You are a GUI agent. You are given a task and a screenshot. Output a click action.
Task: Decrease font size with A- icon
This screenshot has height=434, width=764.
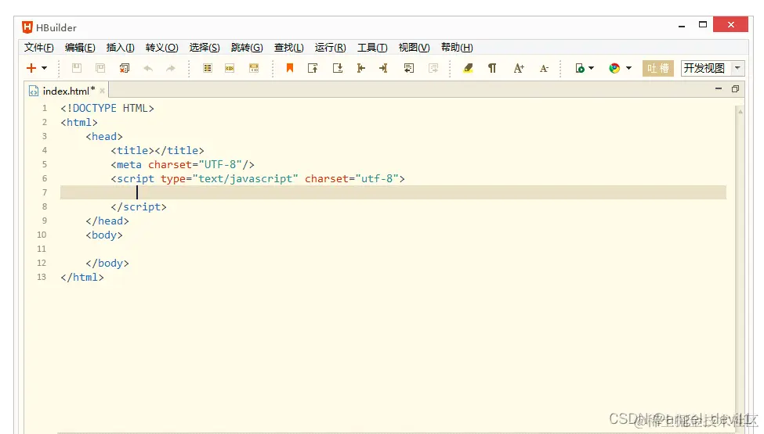tap(545, 69)
